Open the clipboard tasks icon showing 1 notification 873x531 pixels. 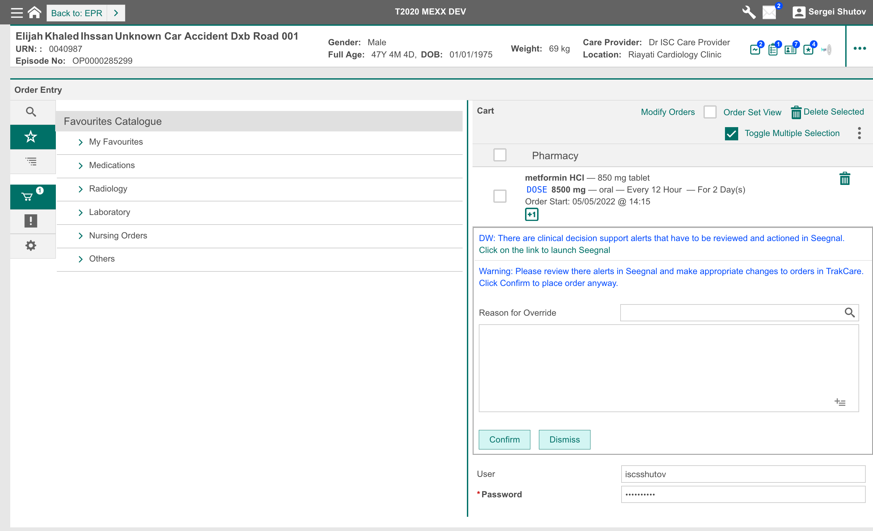coord(773,50)
